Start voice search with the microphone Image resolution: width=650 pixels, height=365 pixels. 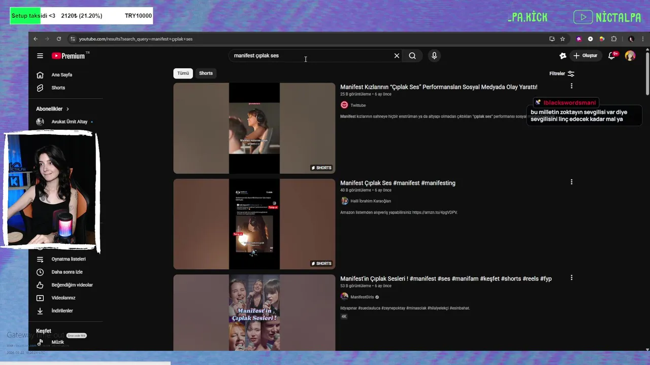(434, 56)
